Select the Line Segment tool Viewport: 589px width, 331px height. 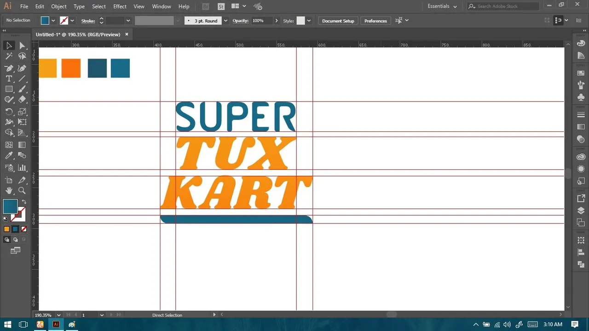[22, 79]
